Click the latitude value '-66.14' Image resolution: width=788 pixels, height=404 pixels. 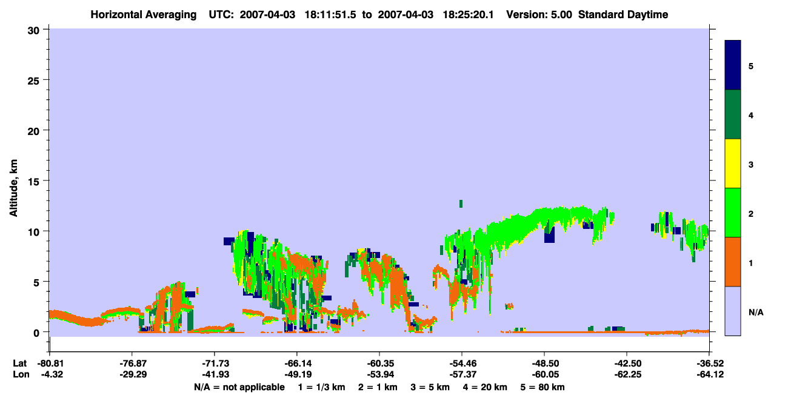pyautogui.click(x=296, y=363)
